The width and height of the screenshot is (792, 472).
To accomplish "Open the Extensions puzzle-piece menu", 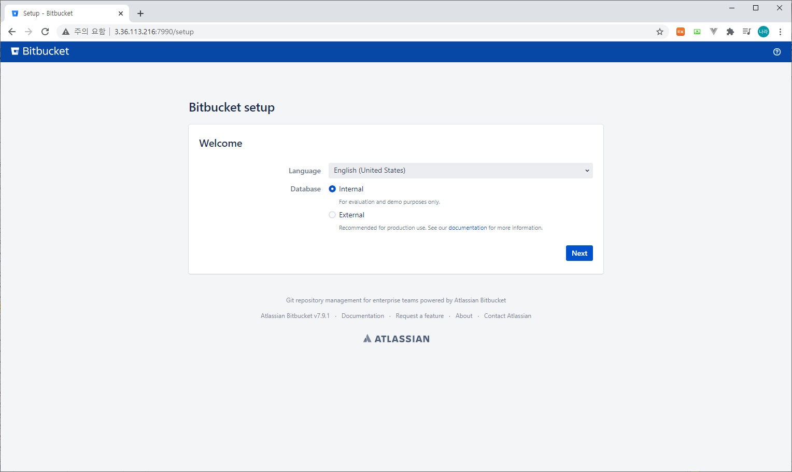I will [730, 32].
